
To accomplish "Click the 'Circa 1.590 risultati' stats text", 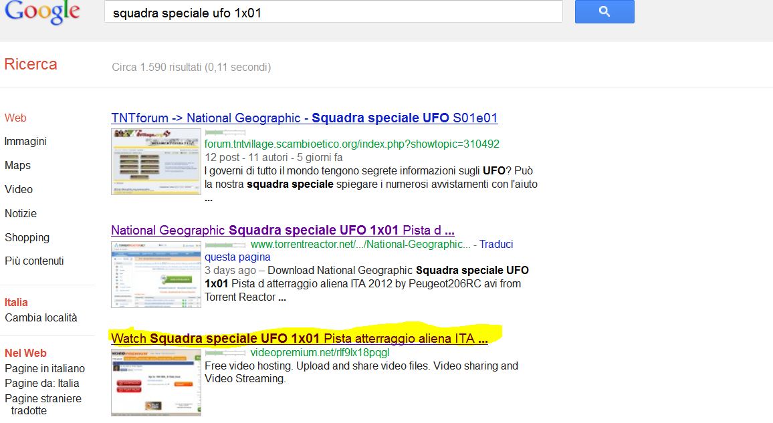I will pyautogui.click(x=191, y=67).
